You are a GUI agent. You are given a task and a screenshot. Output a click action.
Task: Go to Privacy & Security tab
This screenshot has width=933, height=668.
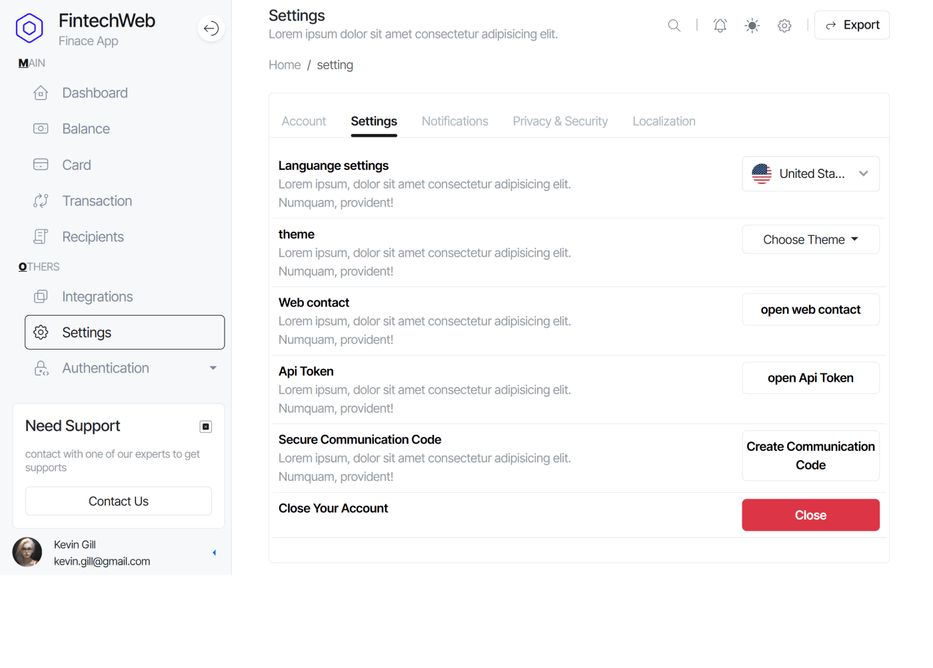pyautogui.click(x=560, y=121)
